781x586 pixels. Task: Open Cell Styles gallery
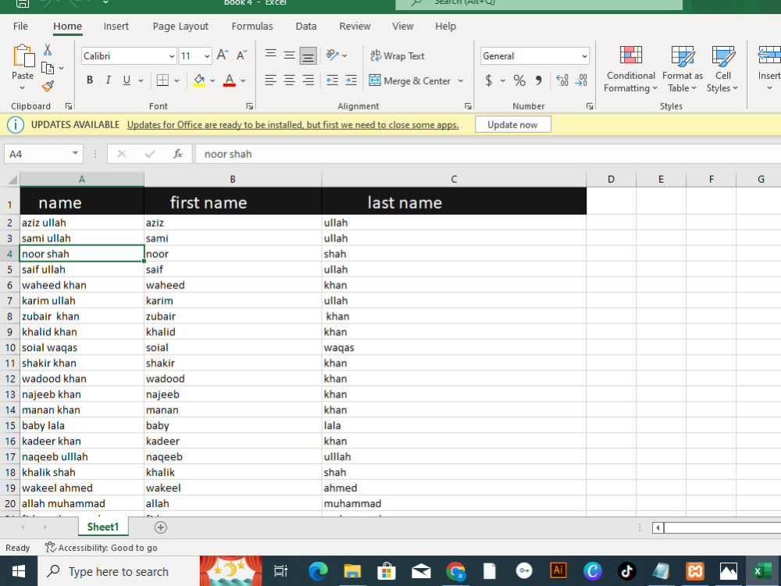(x=722, y=69)
